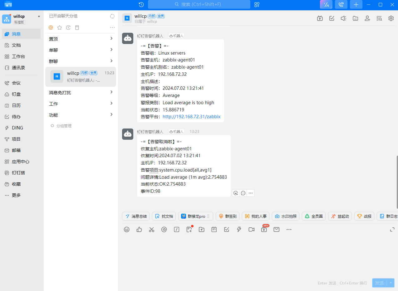398x291 pixels.
Task: Click the calendar schedule icon in input toolbar
Action: click(x=214, y=230)
